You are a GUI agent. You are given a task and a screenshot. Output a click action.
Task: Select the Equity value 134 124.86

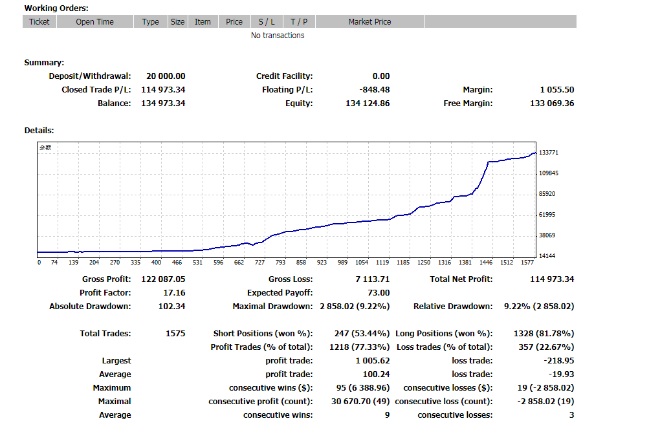368,103
